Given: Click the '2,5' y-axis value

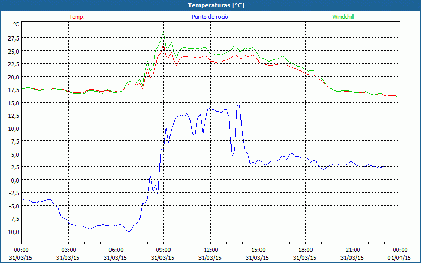Looking at the screenshot, I should tap(15, 167).
